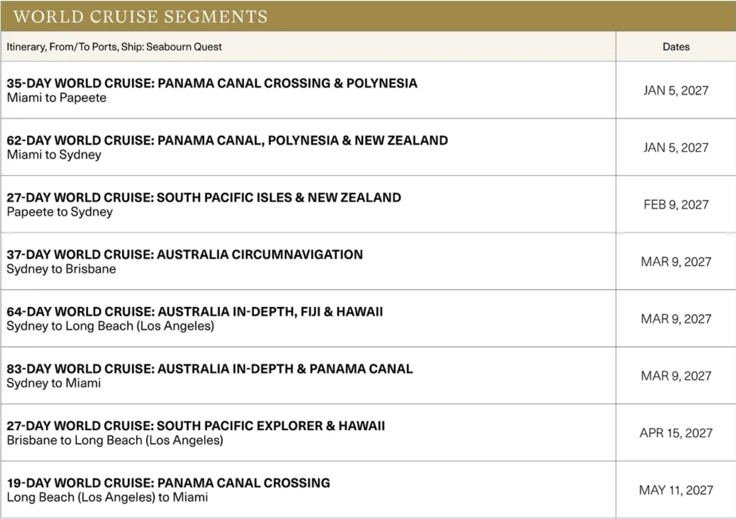Select the 64-Day Australia In-Depth, Fiji & Hawaii cruise
The width and height of the screenshot is (736, 519).
tap(195, 312)
